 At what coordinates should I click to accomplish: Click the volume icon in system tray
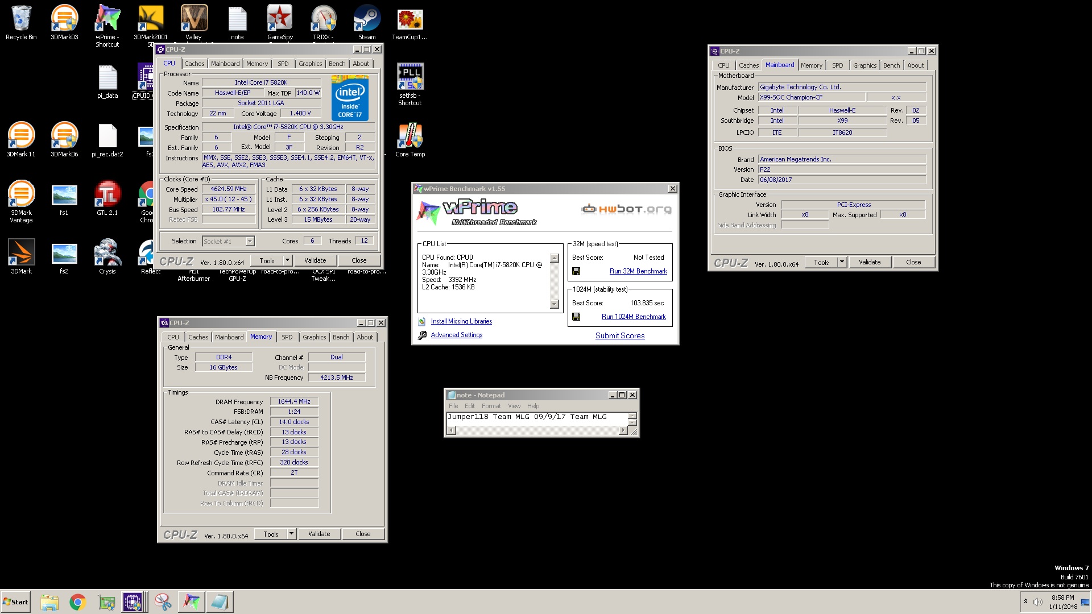1038,602
